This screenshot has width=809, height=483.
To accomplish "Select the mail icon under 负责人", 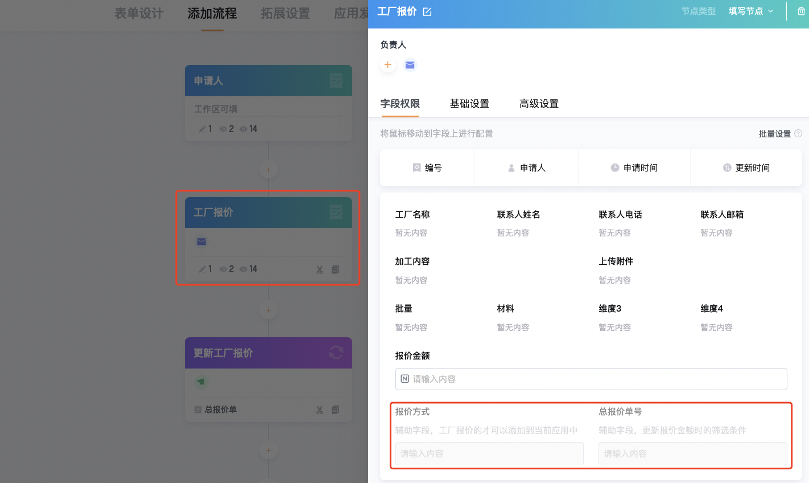I will (x=410, y=65).
